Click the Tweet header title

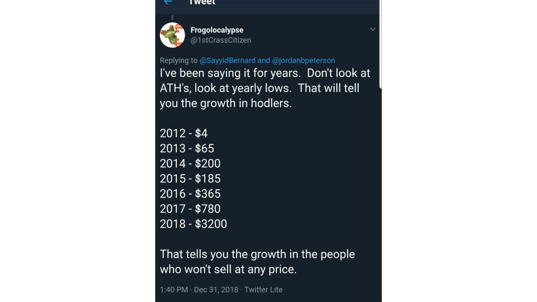point(202,3)
